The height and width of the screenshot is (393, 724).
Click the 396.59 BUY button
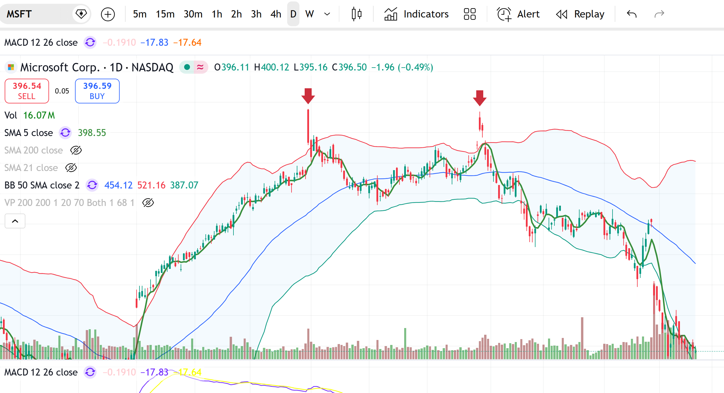point(97,91)
